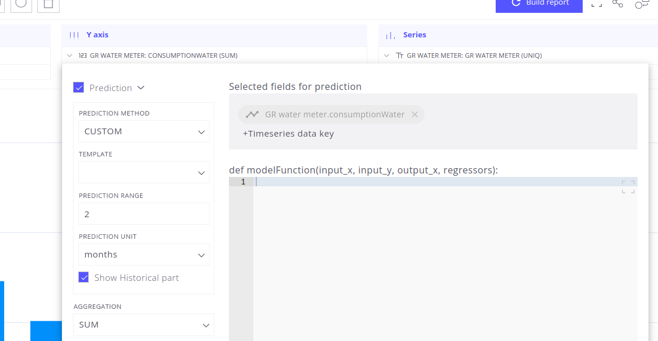This screenshot has width=658, height=341.
Task: Open the Prediction Unit months dropdown
Action: point(144,255)
